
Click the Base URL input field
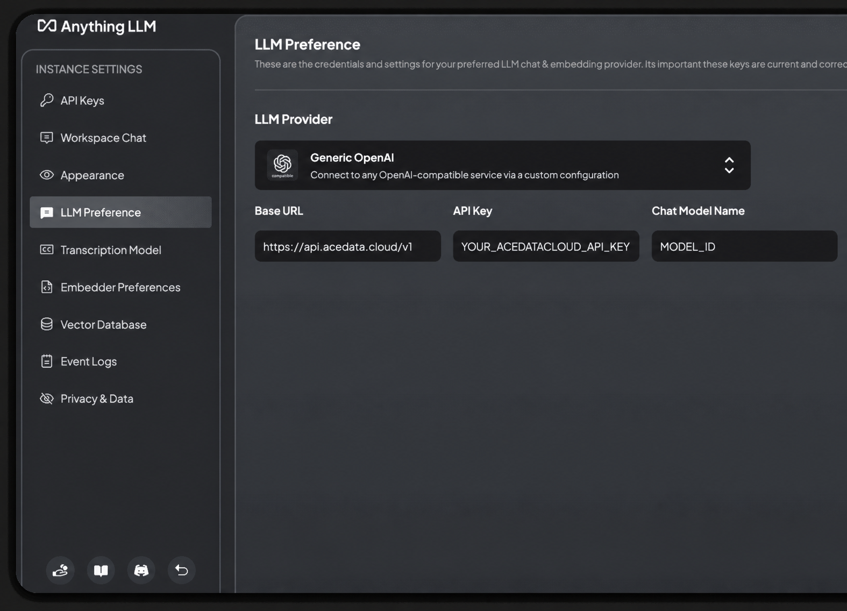point(348,246)
